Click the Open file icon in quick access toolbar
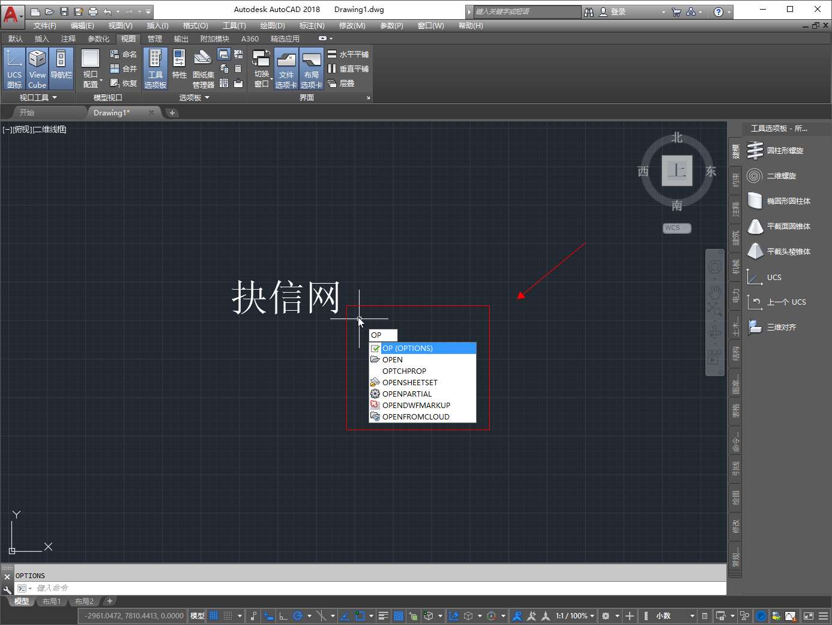Image resolution: width=832 pixels, height=625 pixels. 50,11
